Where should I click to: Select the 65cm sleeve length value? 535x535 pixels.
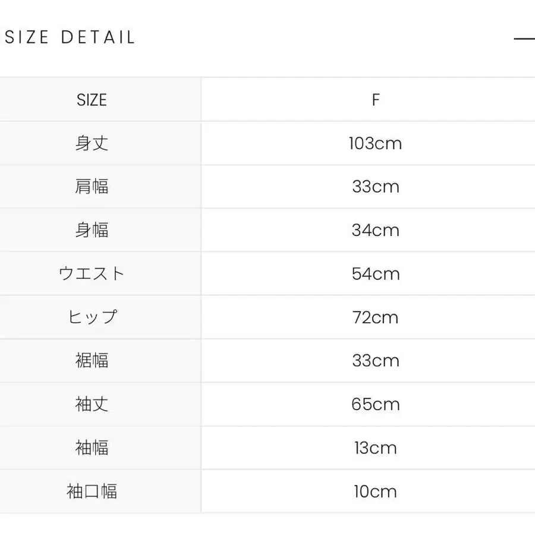375,404
